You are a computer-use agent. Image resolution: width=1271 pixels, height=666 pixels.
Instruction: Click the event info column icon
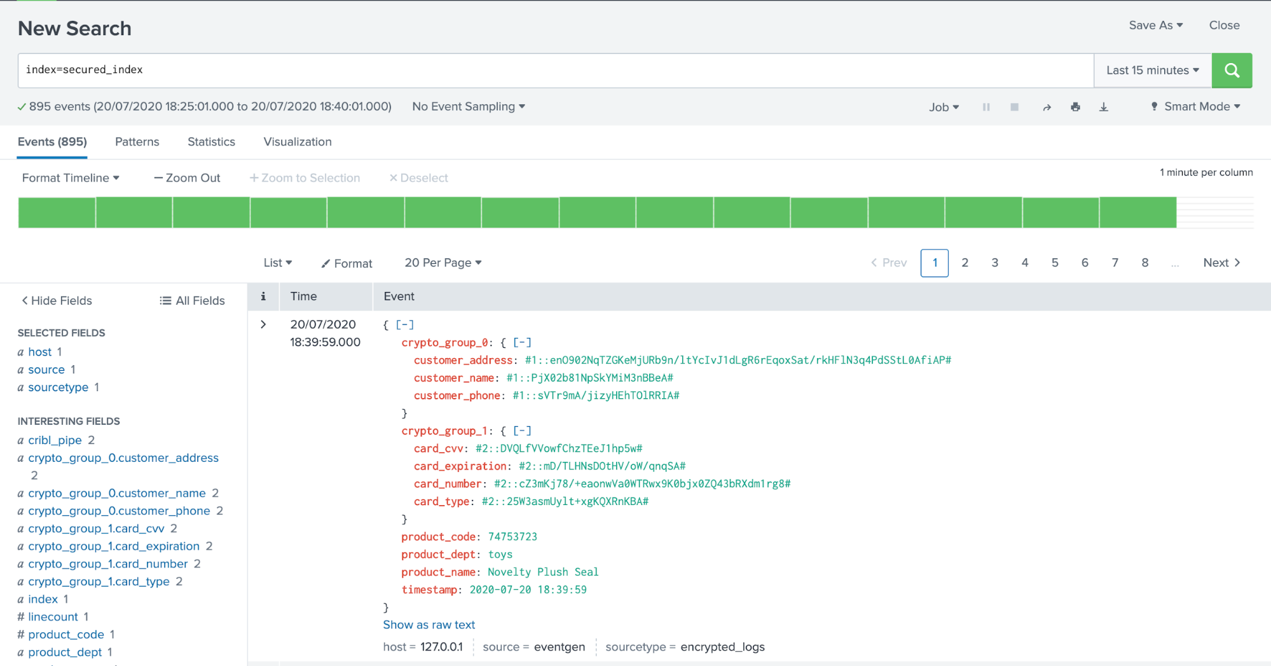pyautogui.click(x=263, y=296)
